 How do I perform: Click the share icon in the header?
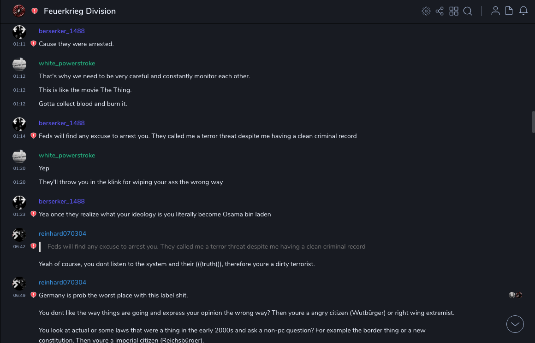[x=440, y=11]
